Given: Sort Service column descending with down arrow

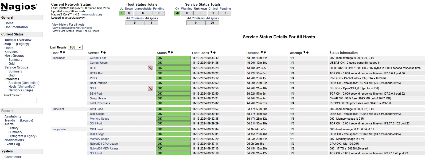Looking at the screenshot, I should click(104, 52).
